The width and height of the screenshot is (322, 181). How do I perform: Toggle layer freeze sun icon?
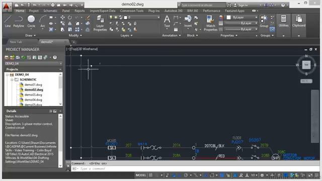pyautogui.click(x=116, y=18)
